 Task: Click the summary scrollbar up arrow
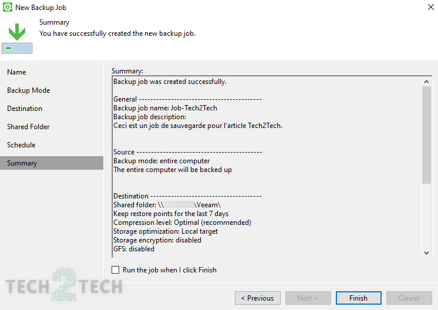pyautogui.click(x=427, y=80)
